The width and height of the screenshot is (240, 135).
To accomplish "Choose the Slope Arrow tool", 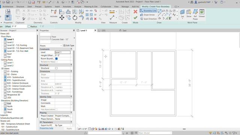I will tap(147, 15).
